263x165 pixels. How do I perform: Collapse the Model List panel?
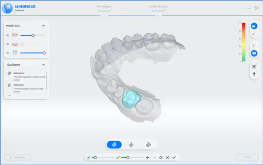pyautogui.click(x=43, y=26)
